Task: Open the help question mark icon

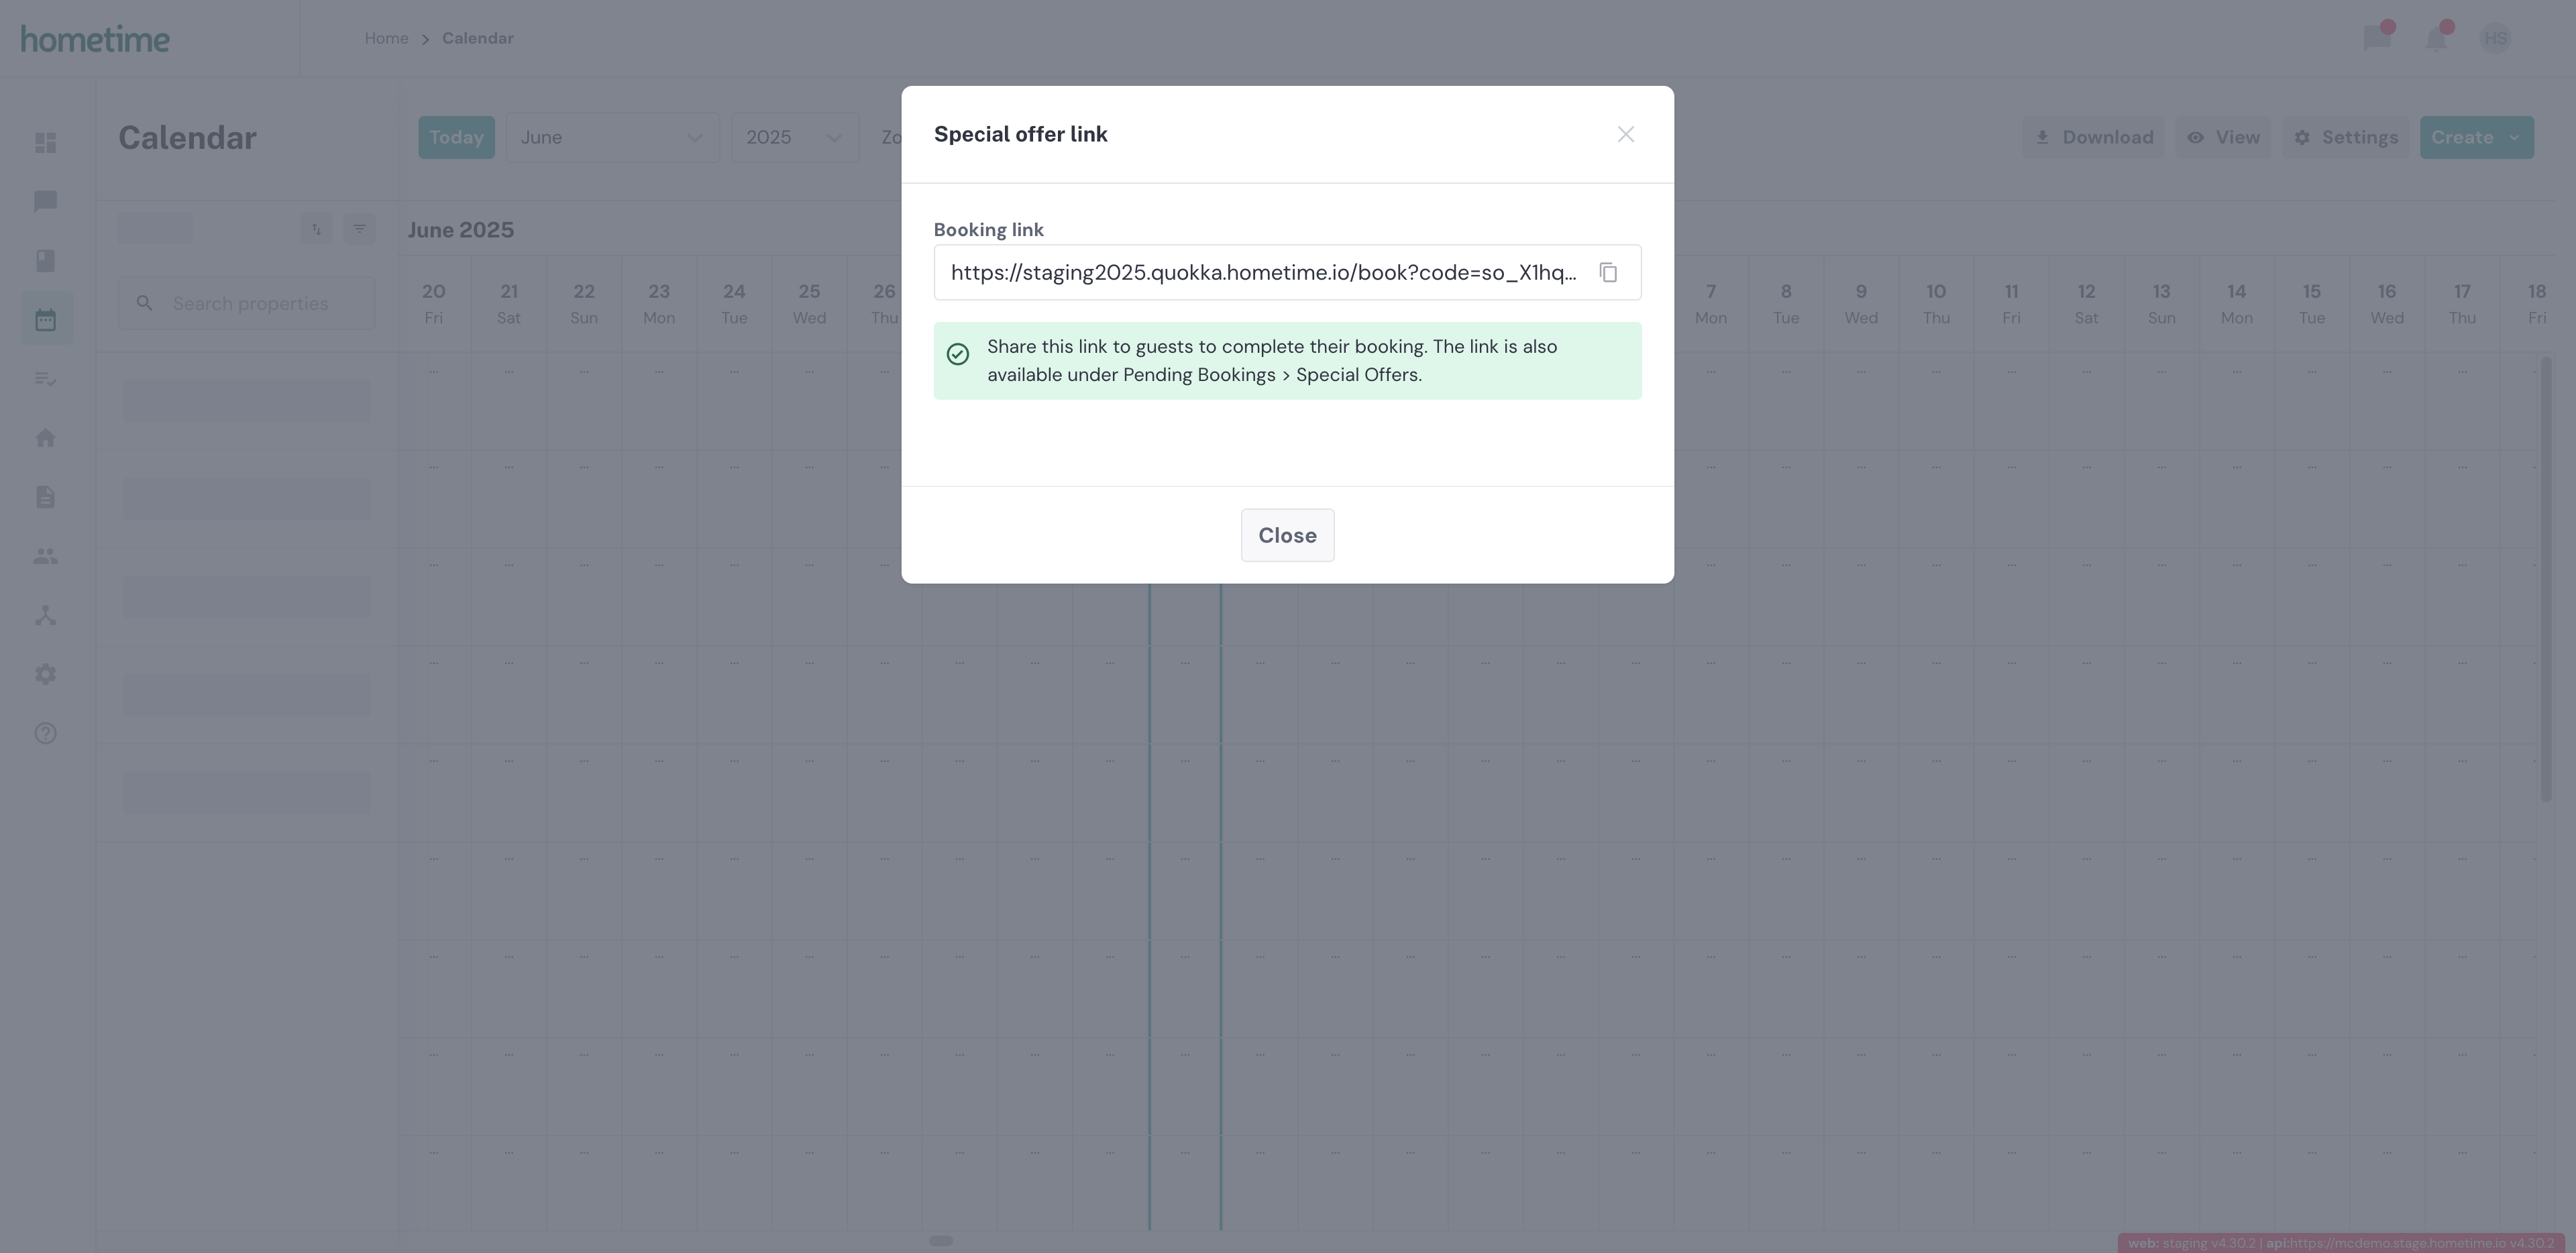Action: (46, 733)
